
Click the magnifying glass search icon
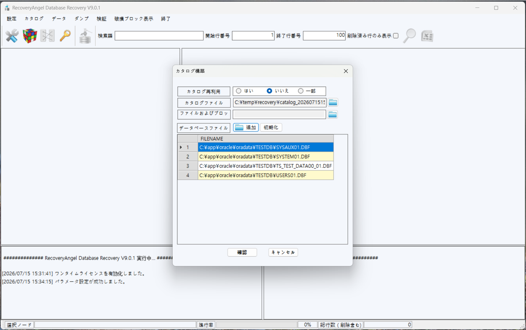(x=409, y=36)
